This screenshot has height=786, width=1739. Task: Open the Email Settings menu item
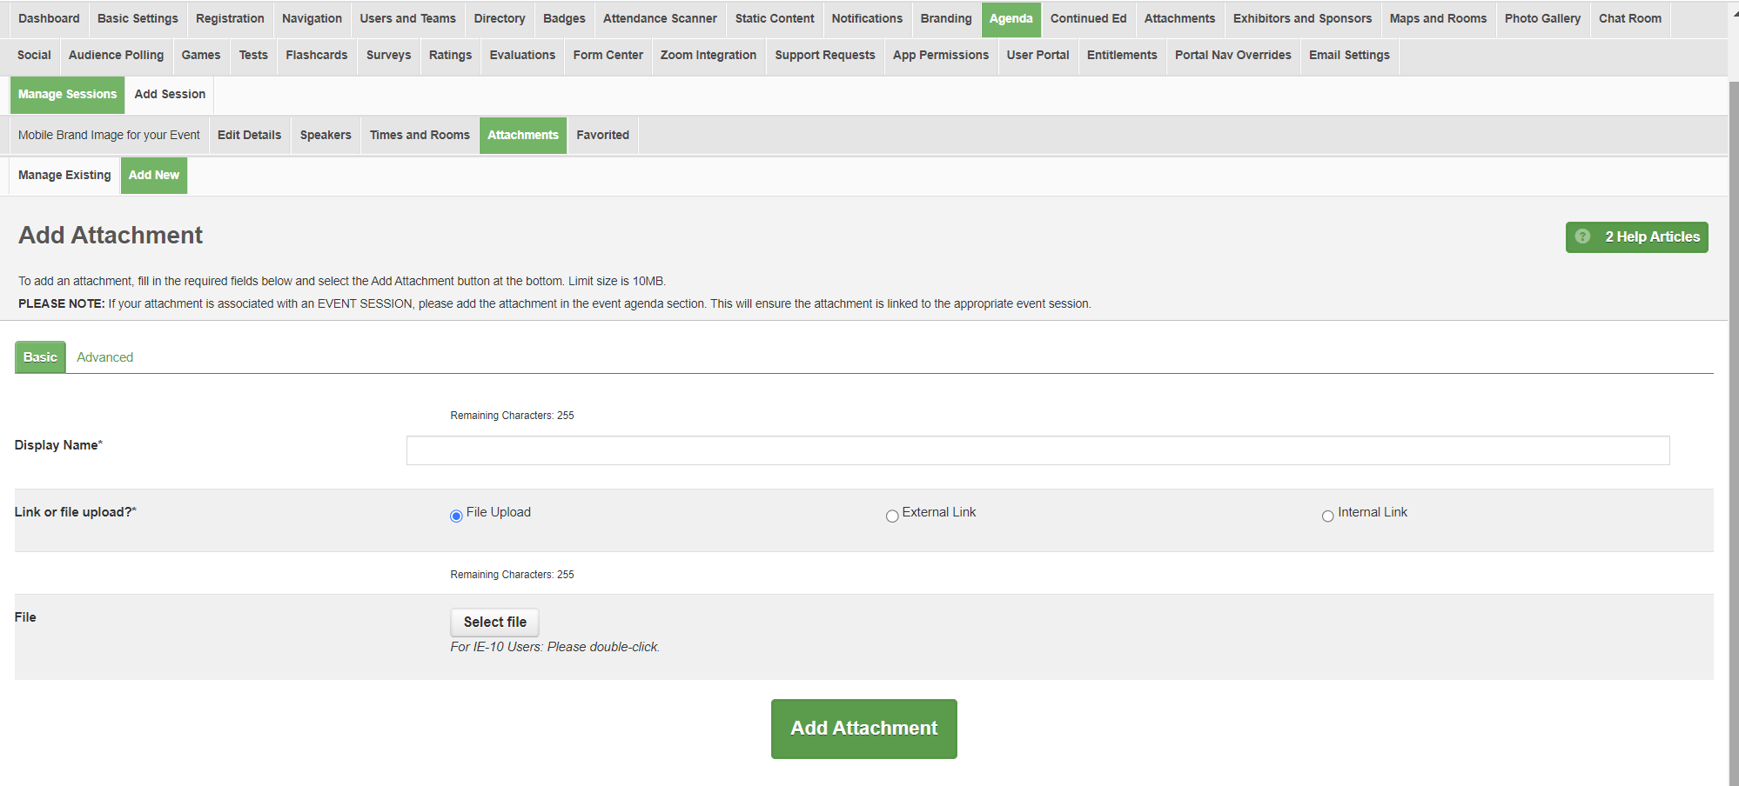coord(1349,55)
